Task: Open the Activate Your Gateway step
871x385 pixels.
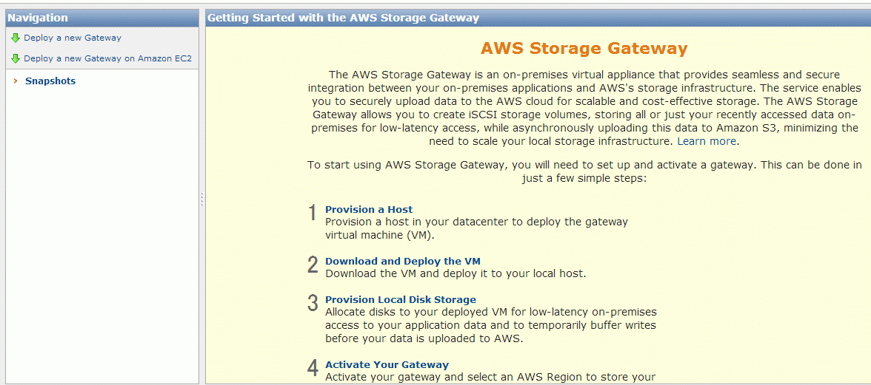Action: [x=387, y=364]
